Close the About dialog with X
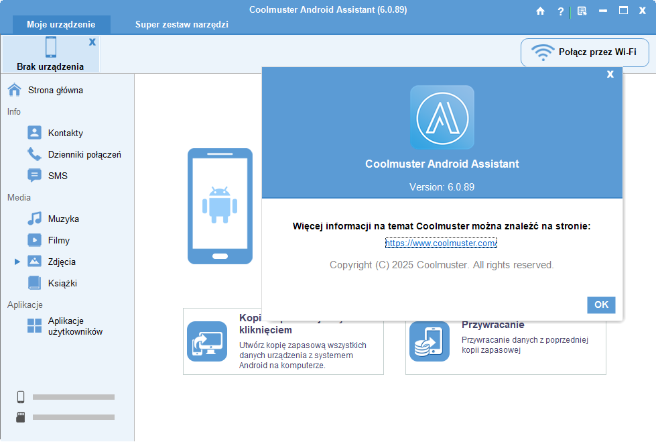The height and width of the screenshot is (442, 656). point(610,74)
